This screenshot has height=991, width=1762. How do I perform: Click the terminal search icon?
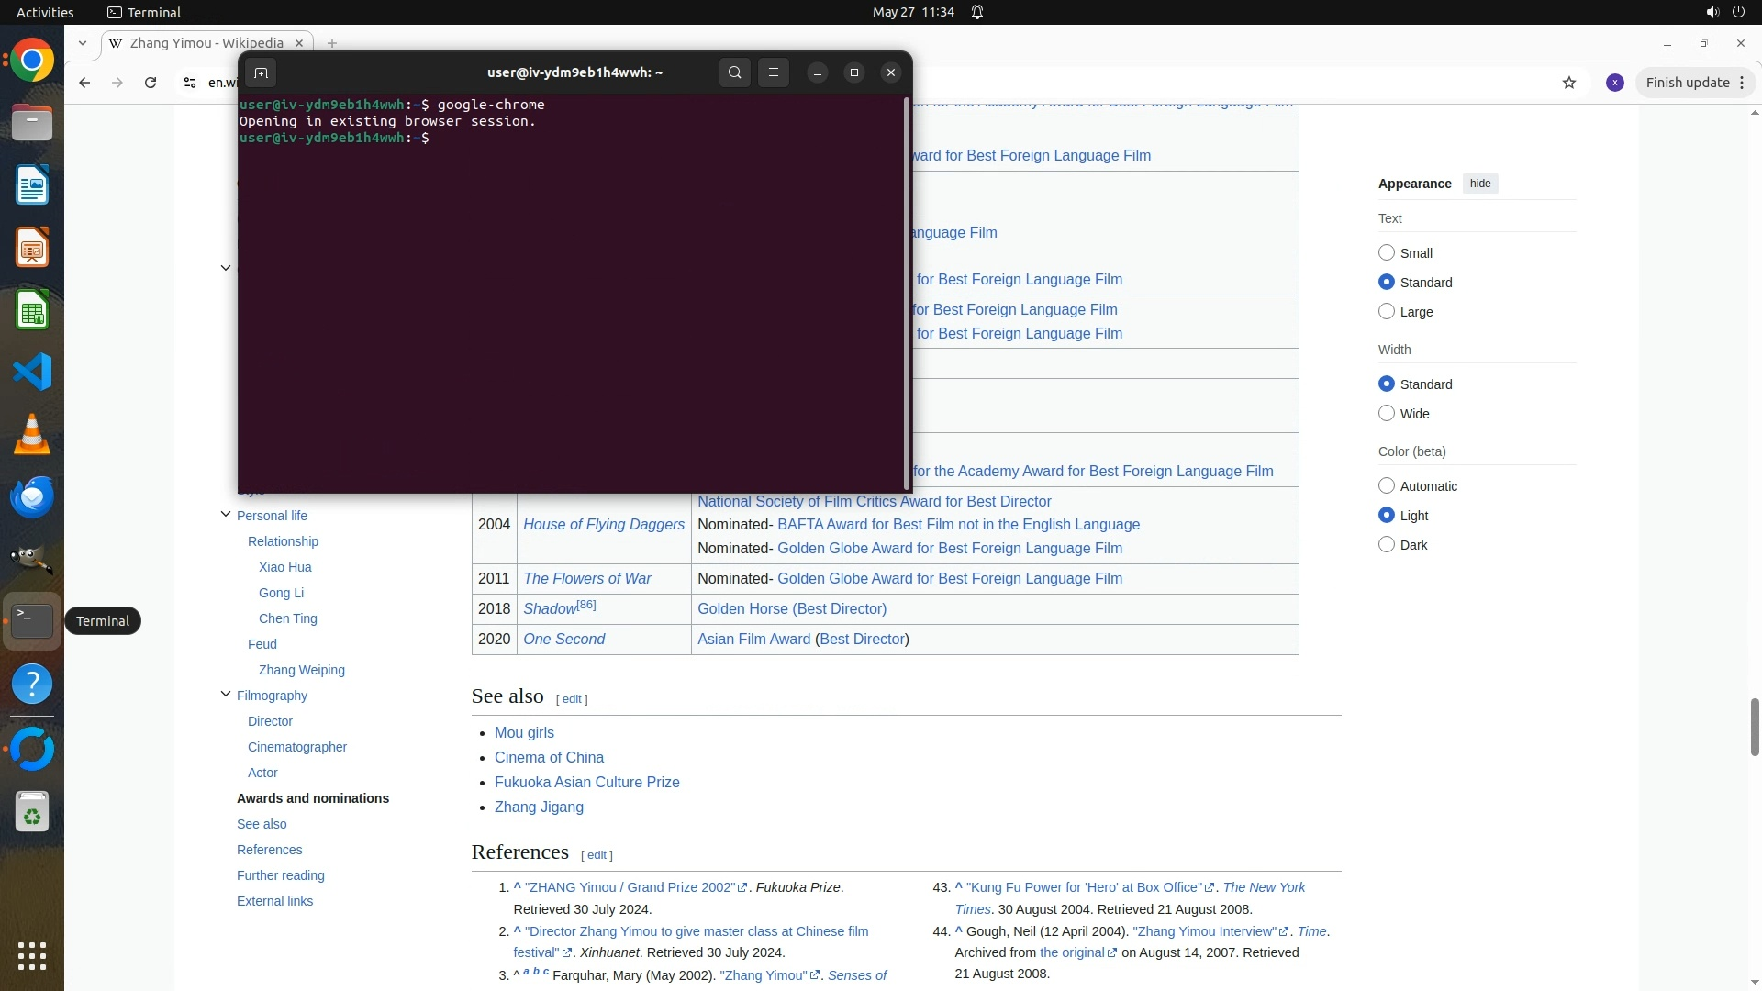tap(734, 72)
